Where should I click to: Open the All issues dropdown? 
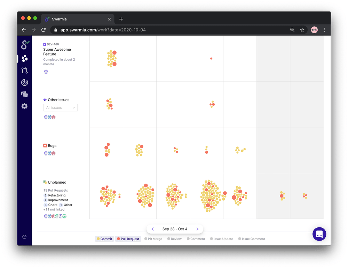(x=60, y=107)
